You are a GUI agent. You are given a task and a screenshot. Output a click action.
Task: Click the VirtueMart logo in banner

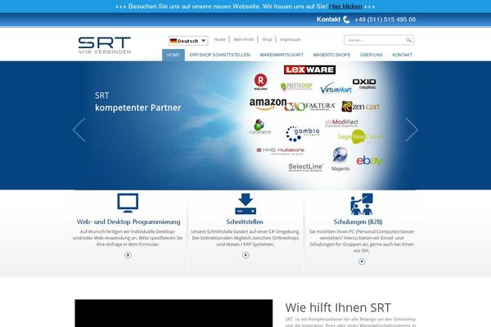click(x=336, y=88)
